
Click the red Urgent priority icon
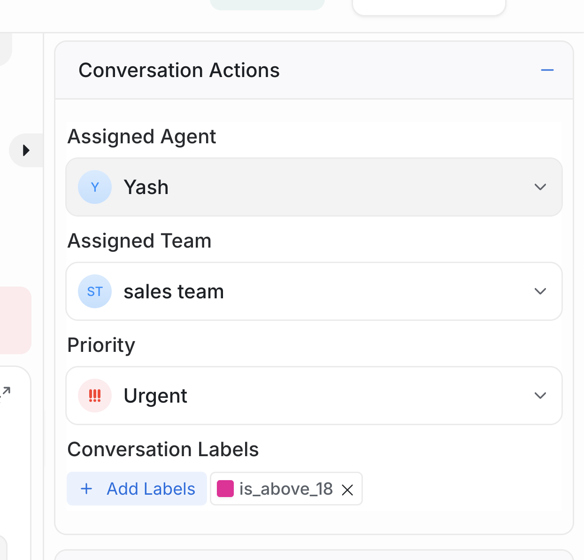[95, 396]
